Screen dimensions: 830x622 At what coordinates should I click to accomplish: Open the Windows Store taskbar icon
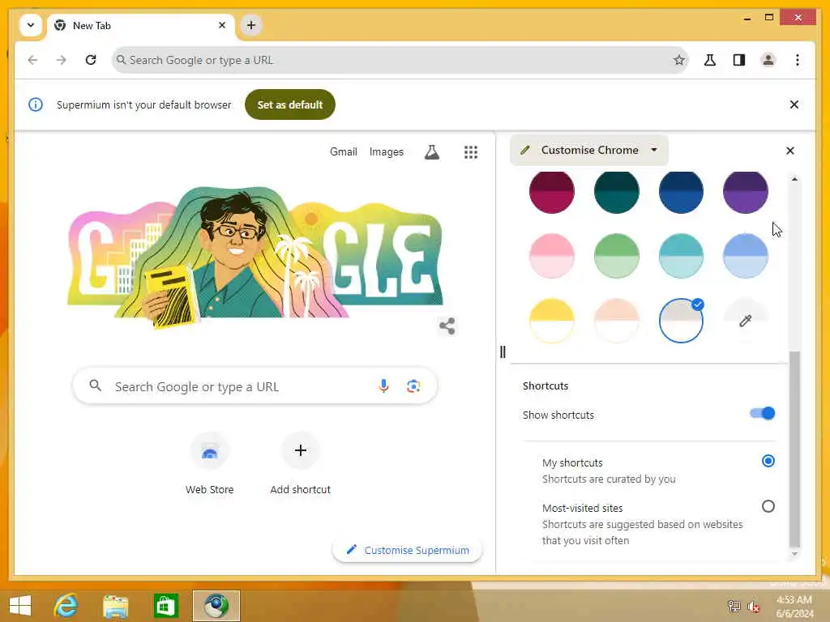(x=165, y=606)
